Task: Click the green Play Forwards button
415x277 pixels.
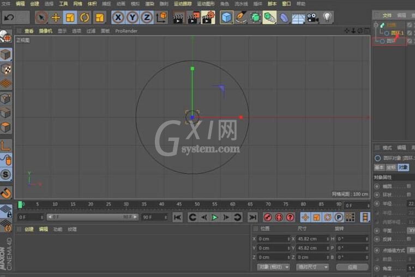Action: coord(215,217)
